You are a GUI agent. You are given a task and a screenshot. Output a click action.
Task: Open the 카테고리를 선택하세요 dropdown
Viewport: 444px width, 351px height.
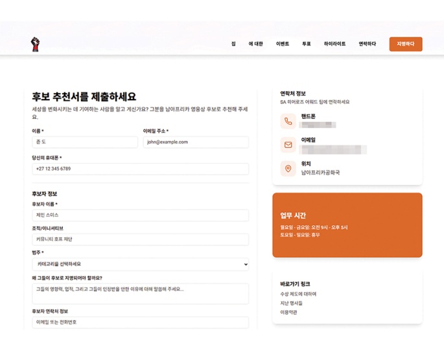click(140, 264)
